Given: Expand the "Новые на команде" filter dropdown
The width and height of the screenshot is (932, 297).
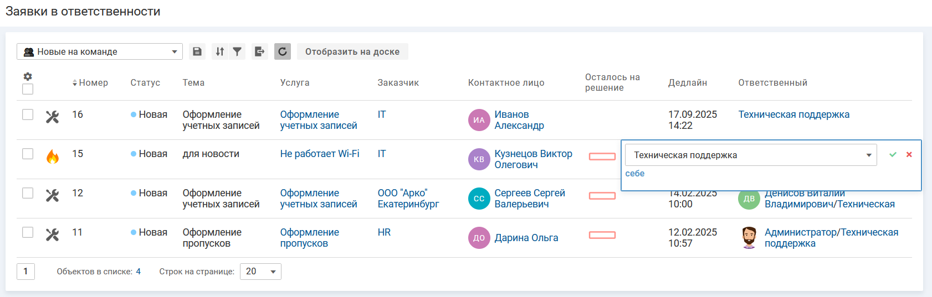Looking at the screenshot, I should [x=100, y=51].
